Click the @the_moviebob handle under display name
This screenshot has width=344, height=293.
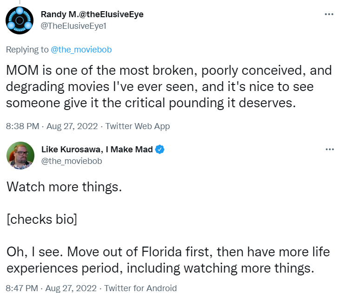72,161
